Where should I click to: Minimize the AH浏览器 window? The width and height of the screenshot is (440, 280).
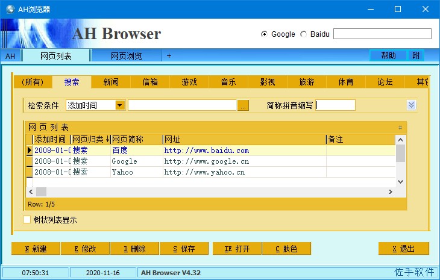pos(371,9)
